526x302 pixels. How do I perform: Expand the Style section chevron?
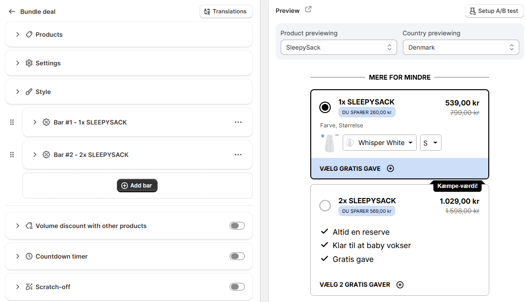coord(18,92)
